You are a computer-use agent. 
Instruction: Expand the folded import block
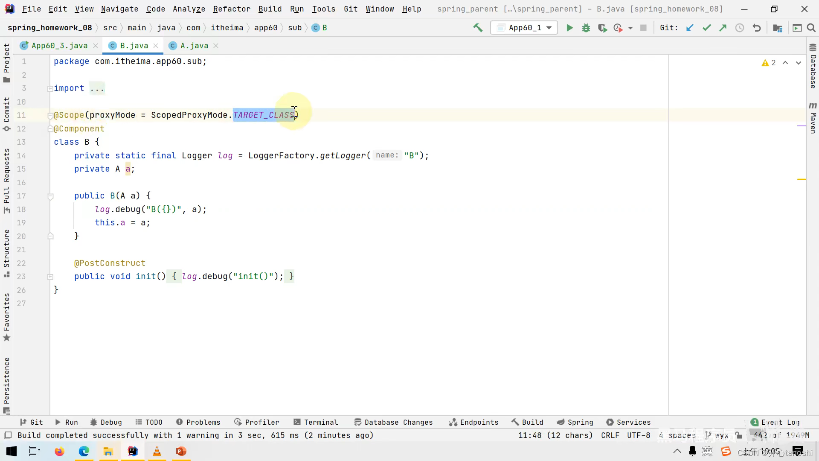coord(50,88)
